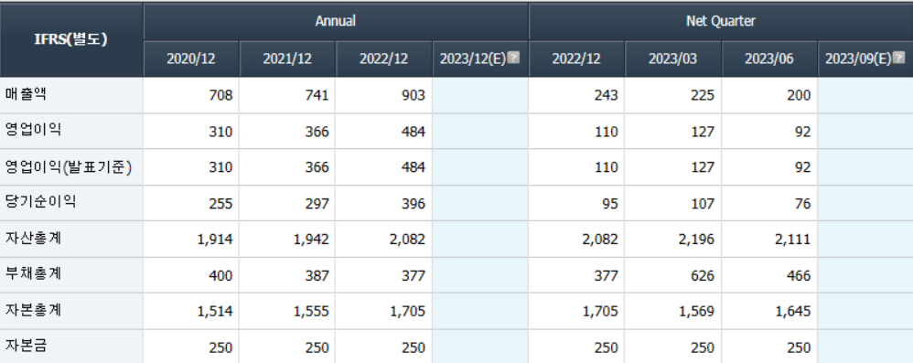Select the 225 quarterly 매출액 value
This screenshot has width=913, height=363.
click(x=703, y=95)
